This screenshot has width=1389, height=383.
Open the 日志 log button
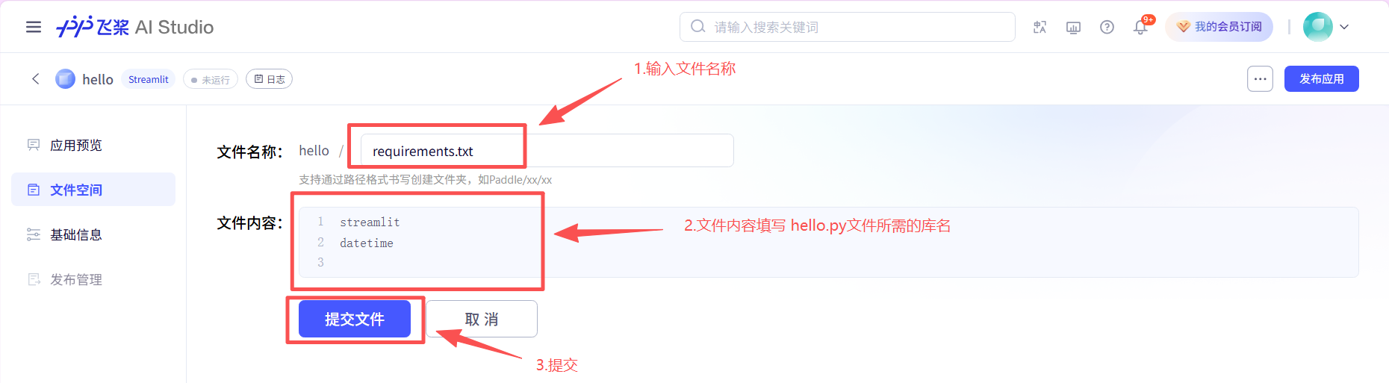click(269, 79)
